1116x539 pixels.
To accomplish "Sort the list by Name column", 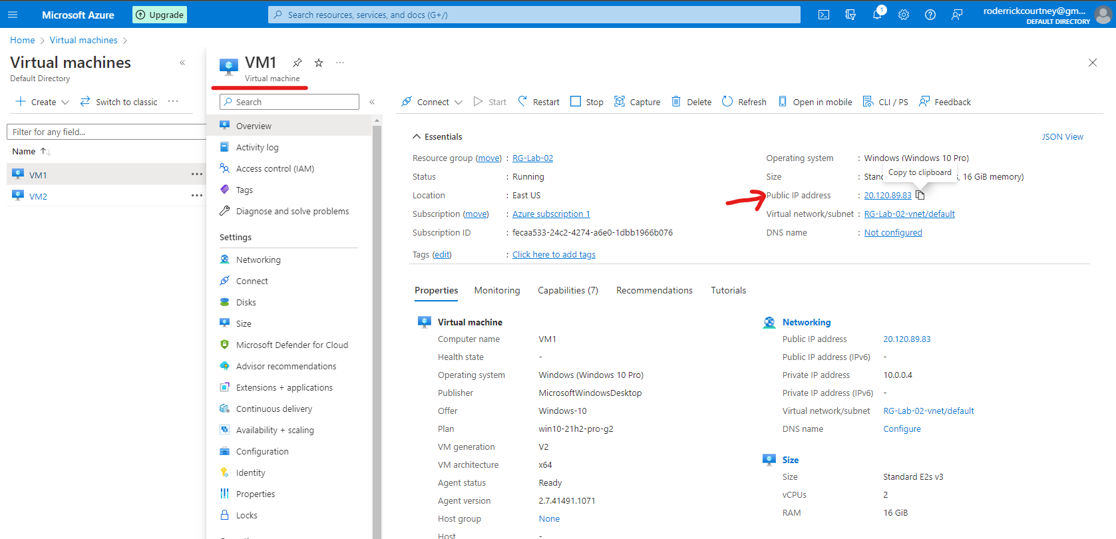I will (31, 151).
